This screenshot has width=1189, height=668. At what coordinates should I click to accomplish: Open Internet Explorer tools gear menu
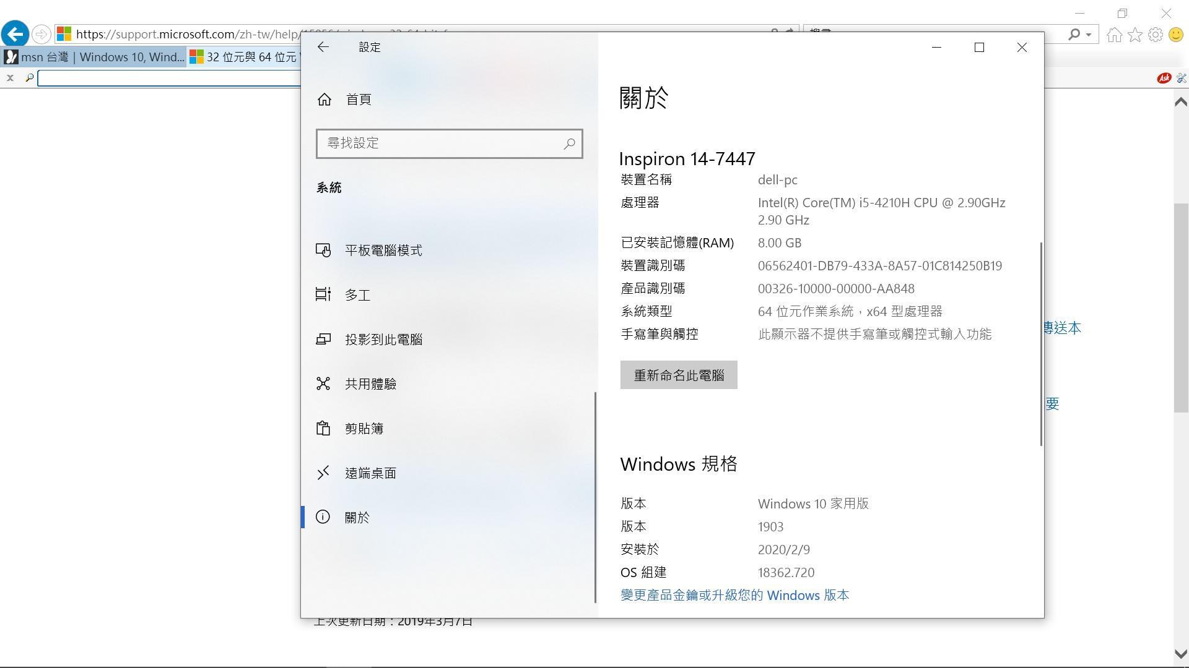coord(1155,35)
